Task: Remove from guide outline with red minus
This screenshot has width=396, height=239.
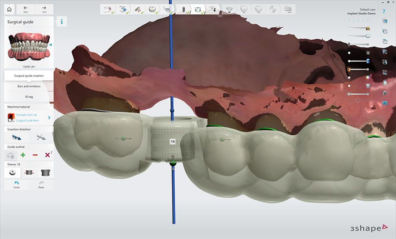Action: tap(35, 155)
